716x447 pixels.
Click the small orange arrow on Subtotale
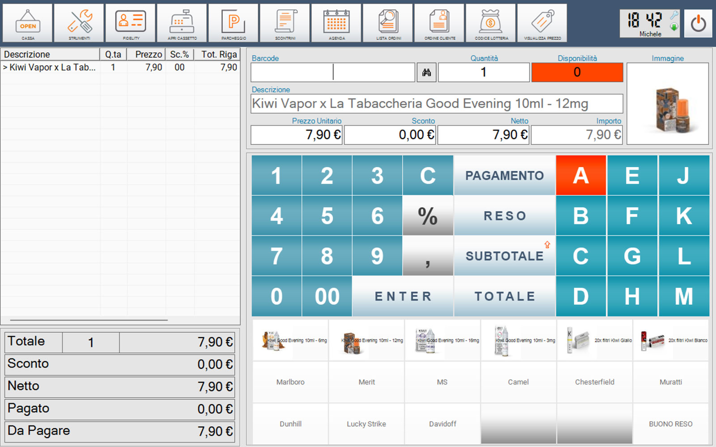tap(547, 245)
